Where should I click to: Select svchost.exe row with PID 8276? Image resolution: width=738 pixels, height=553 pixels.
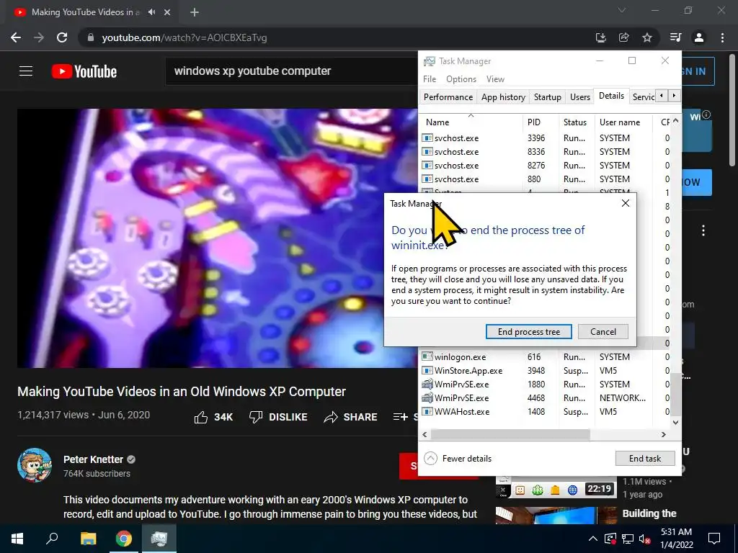[x=545, y=166]
